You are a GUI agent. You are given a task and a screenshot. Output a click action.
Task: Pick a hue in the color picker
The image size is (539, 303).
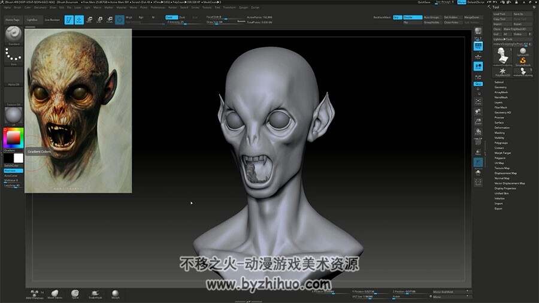point(13,138)
